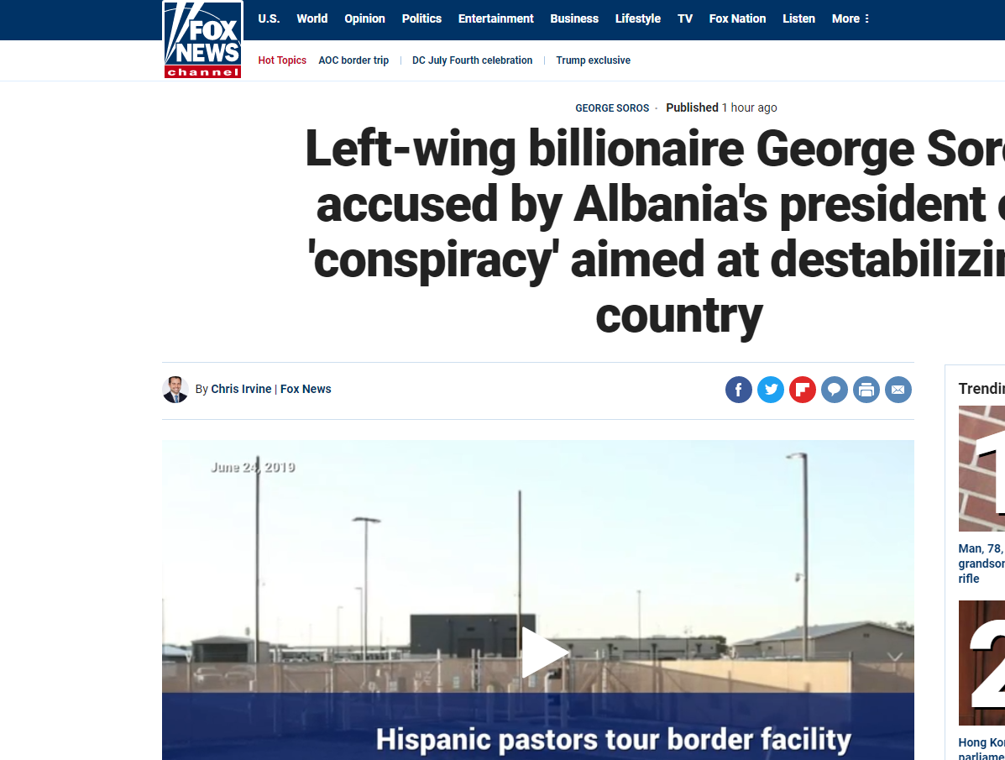
Task: Open Chris Irvine author page
Action: tap(241, 390)
